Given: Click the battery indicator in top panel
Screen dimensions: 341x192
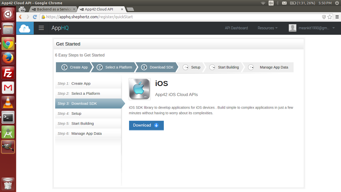Looking at the screenshot, I should [302, 3].
